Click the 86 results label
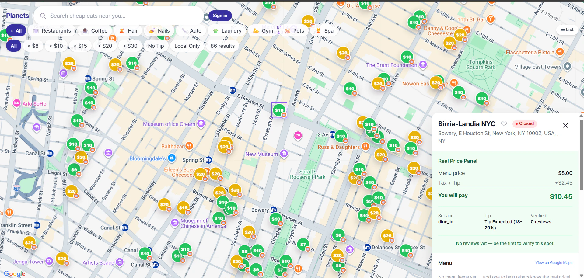The image size is (584, 278). [222, 46]
